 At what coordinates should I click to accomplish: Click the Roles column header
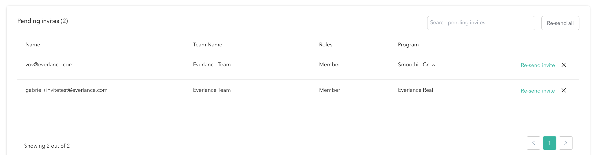click(x=326, y=45)
